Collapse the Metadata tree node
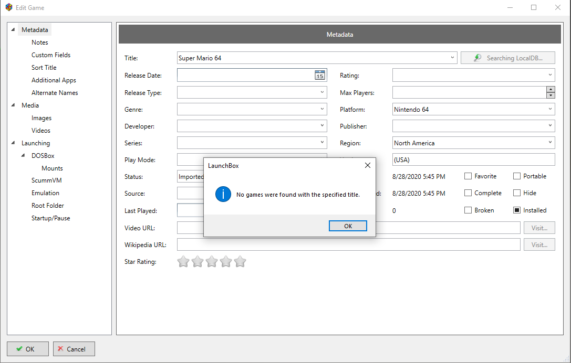 pos(13,29)
